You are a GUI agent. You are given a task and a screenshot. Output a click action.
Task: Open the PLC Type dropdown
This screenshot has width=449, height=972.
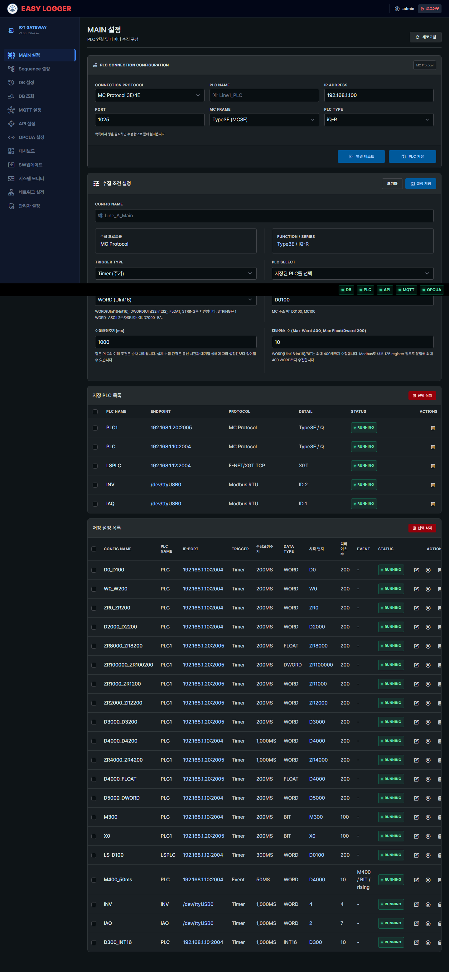(x=379, y=120)
